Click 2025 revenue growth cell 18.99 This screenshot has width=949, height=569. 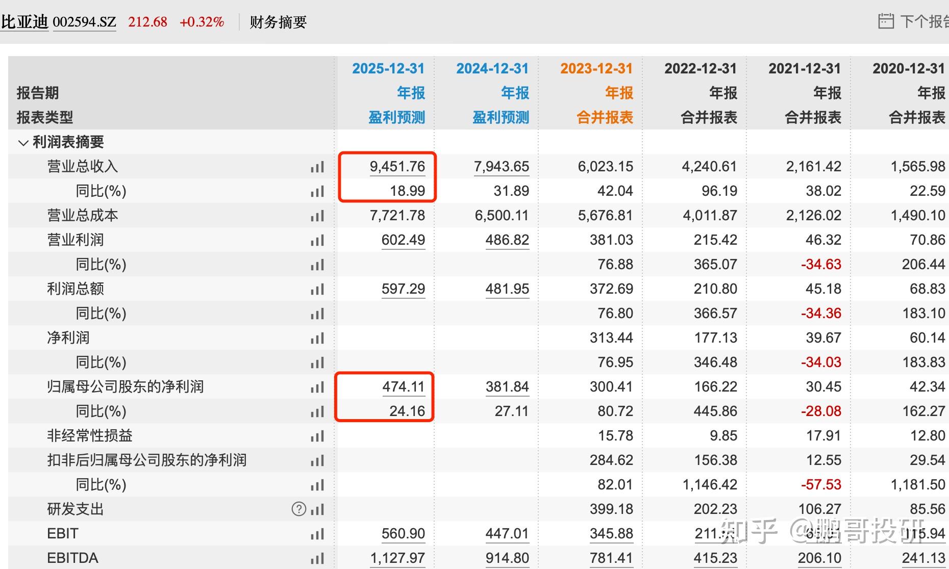pyautogui.click(x=407, y=191)
